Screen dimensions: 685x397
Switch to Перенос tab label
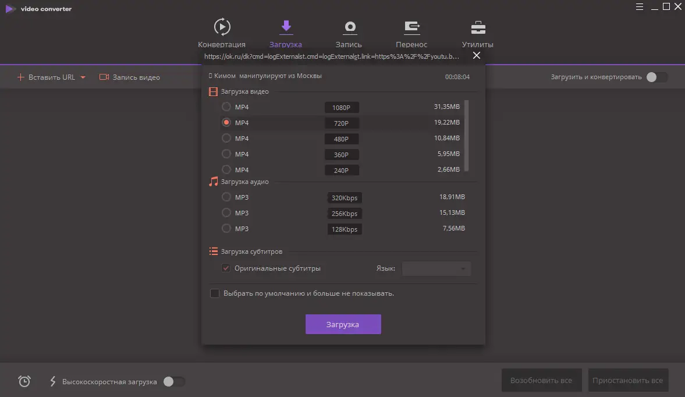(x=411, y=44)
